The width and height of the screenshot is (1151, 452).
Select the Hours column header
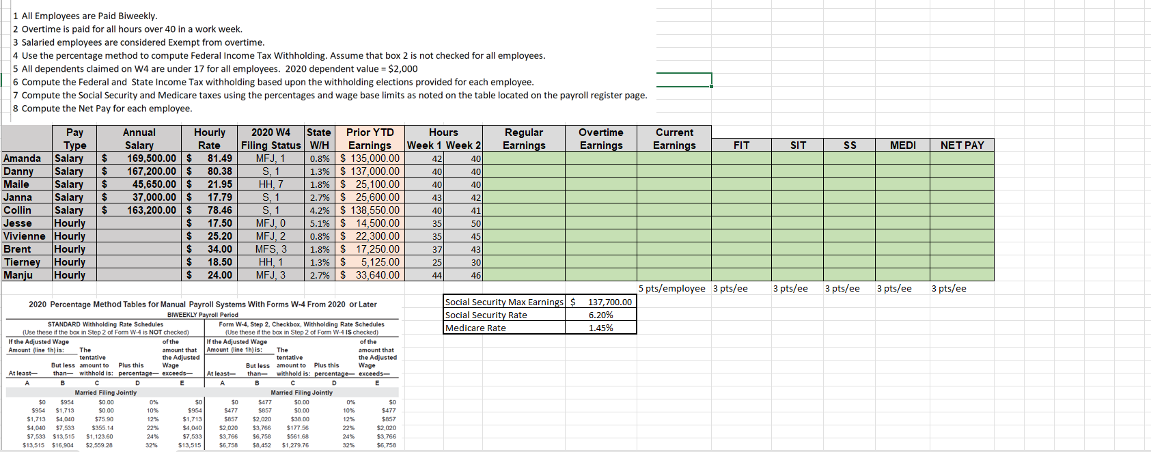coord(443,132)
